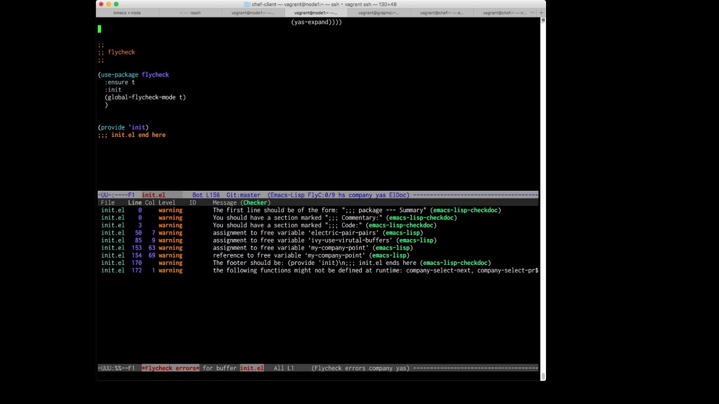Click the "*Flycheck errors*" buffer name

click(170, 368)
